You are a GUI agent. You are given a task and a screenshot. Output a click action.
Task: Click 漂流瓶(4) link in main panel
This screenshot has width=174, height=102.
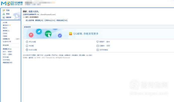(39, 20)
